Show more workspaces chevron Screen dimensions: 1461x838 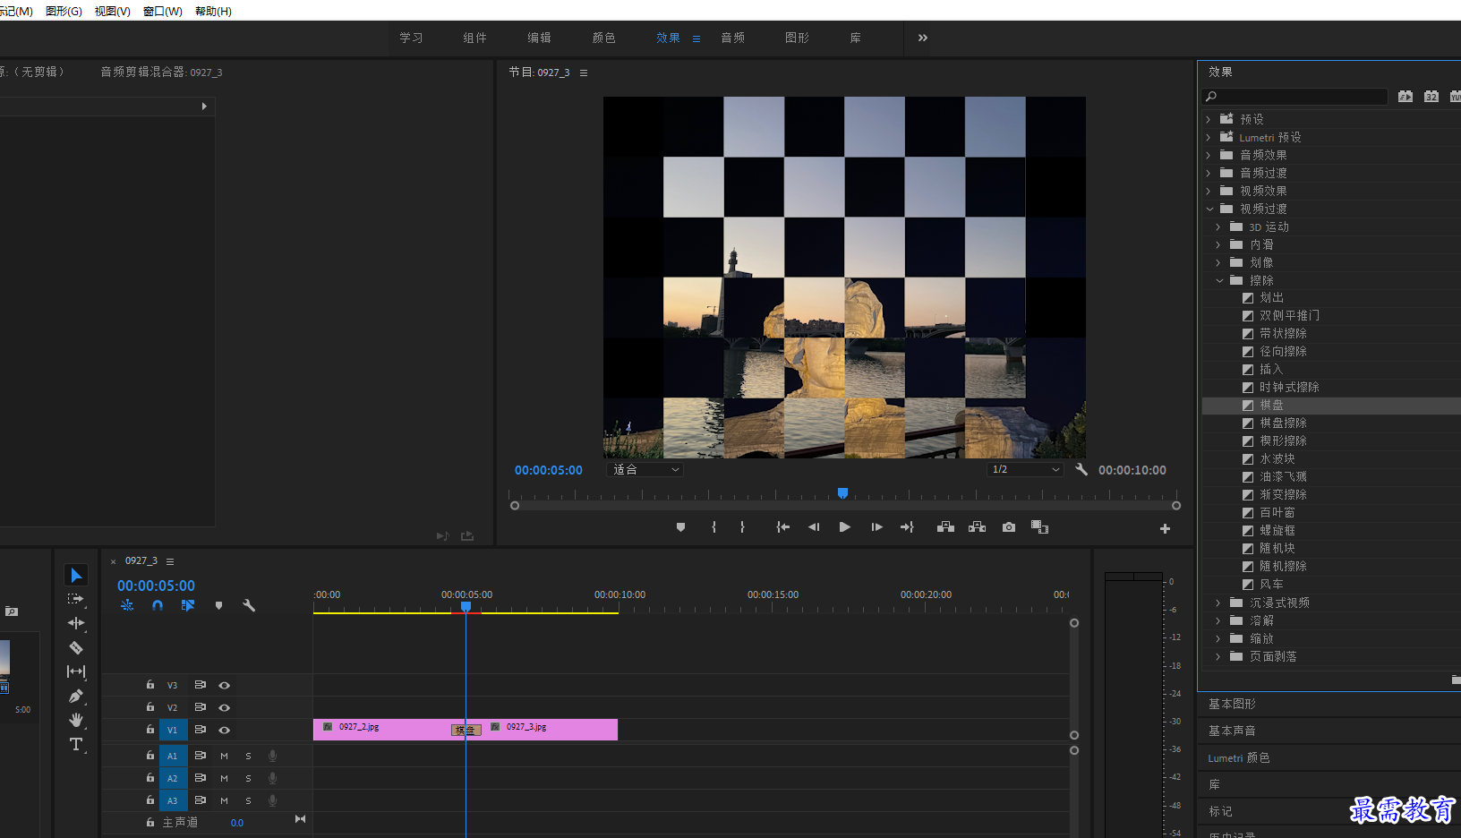tap(922, 38)
